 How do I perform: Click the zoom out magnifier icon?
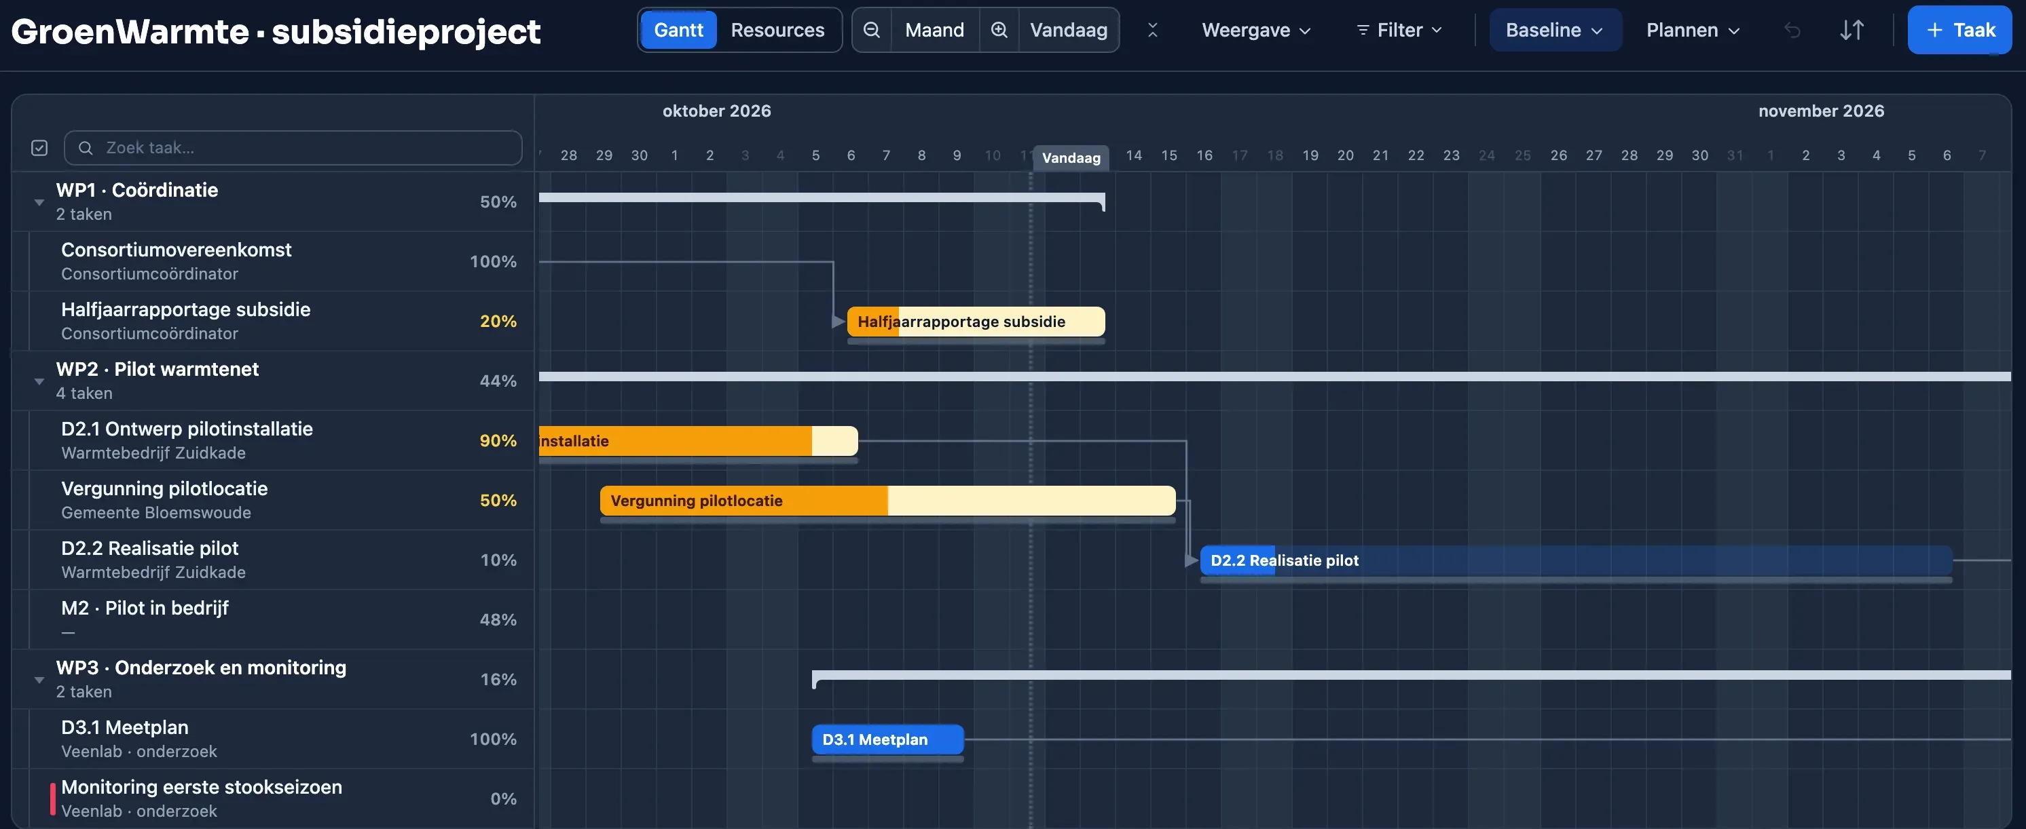pos(871,30)
